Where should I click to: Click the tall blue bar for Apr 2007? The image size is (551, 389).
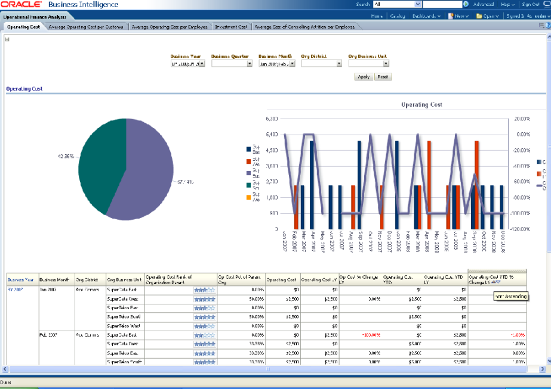(x=312, y=185)
